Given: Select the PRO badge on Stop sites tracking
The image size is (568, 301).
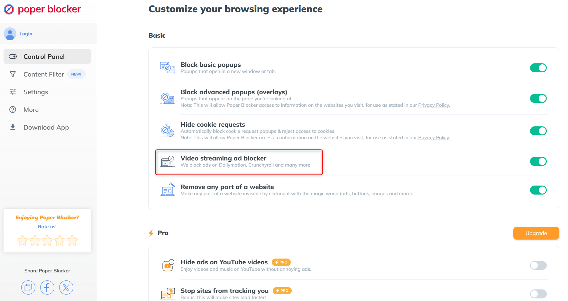Looking at the screenshot, I should [282, 290].
